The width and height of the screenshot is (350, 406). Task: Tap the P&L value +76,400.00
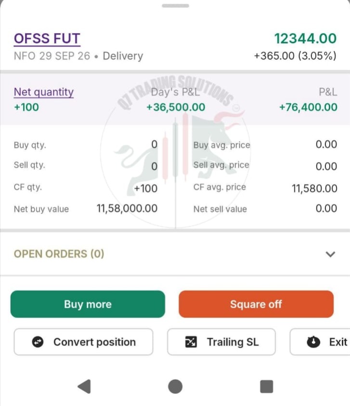308,107
